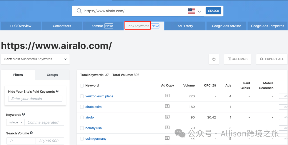
Task: Click help icon next to Hide Your Site's Paid Keywords
Action: (57, 91)
